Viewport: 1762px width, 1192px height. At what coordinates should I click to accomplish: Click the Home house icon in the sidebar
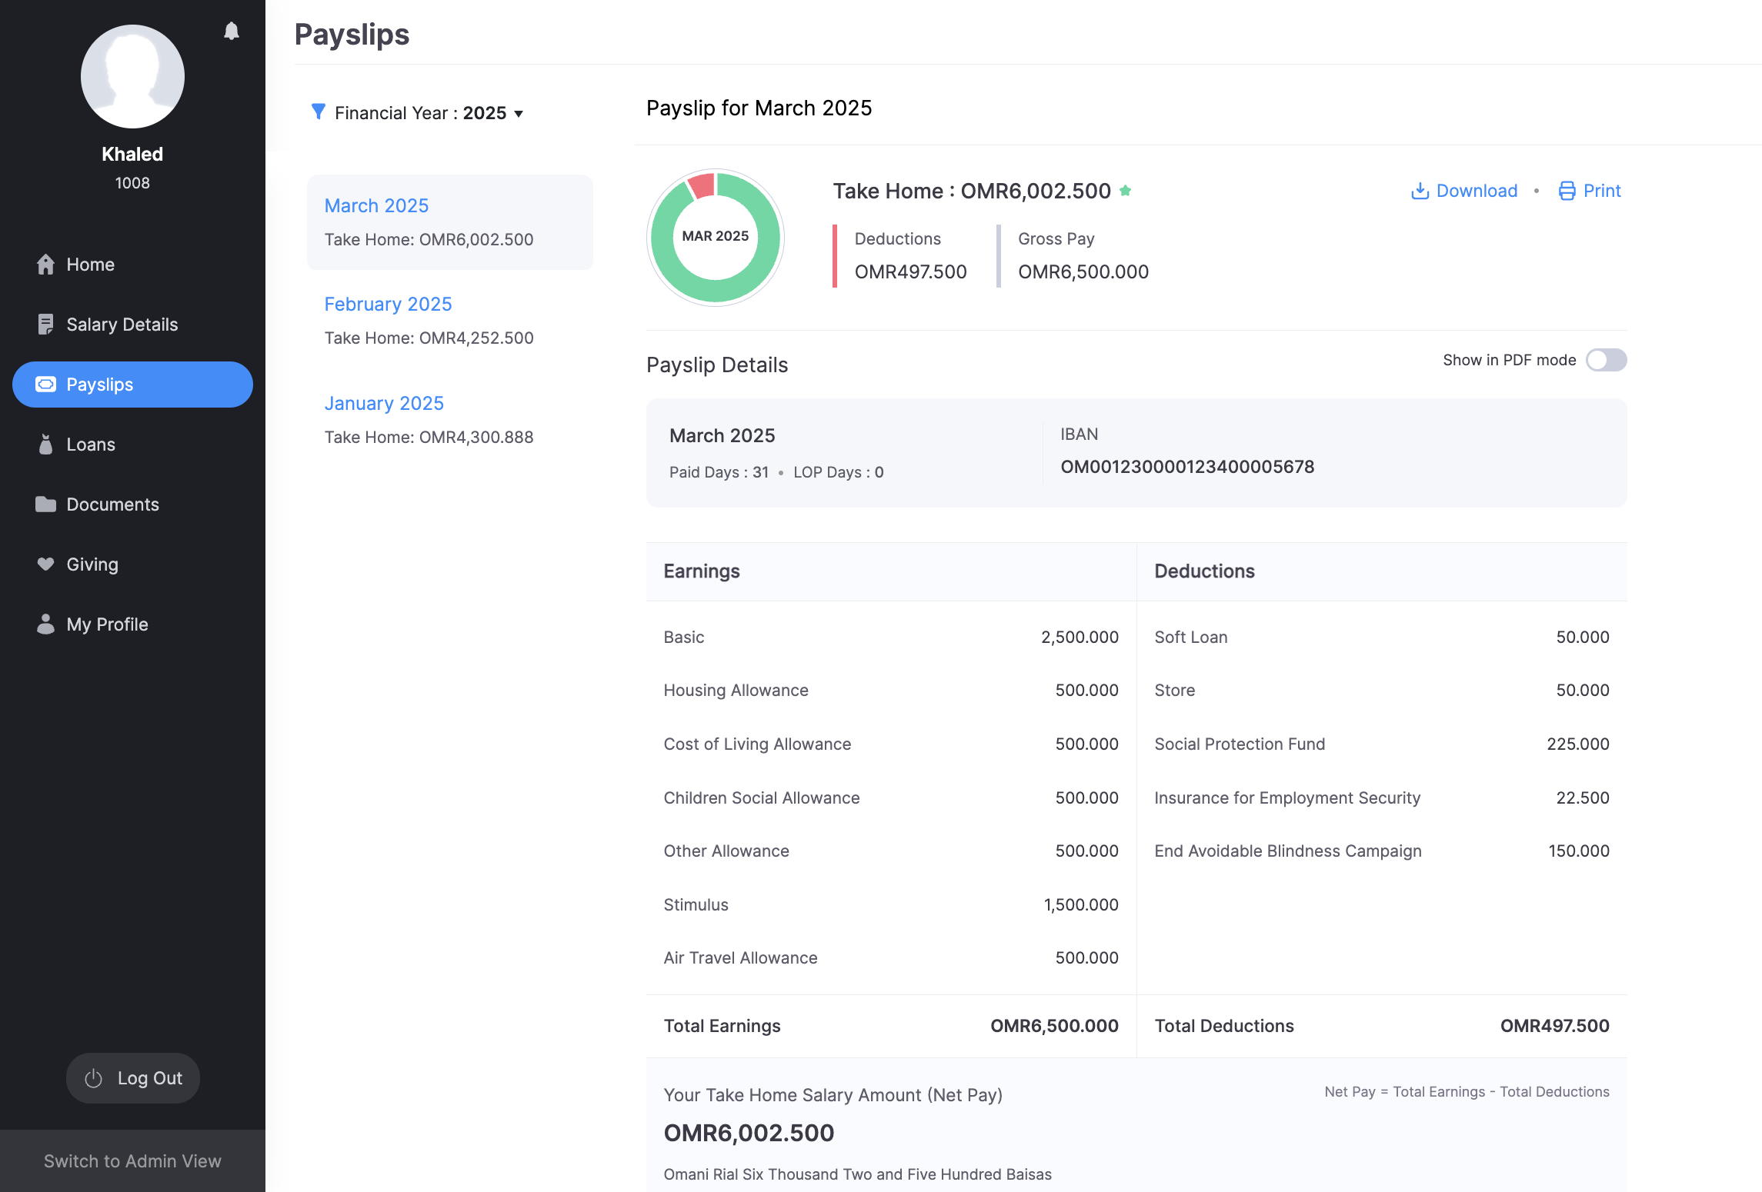(x=45, y=265)
